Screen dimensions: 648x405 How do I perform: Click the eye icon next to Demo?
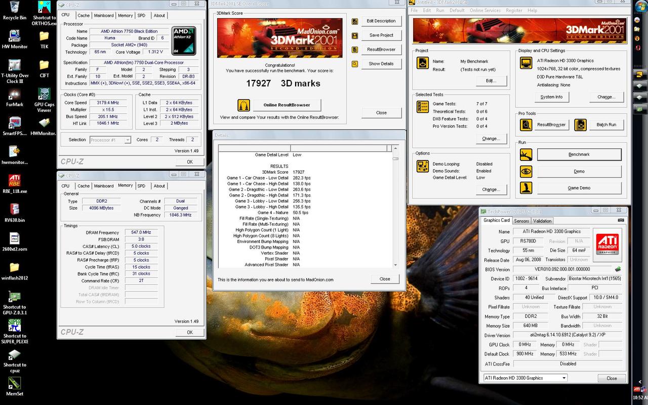(x=526, y=172)
